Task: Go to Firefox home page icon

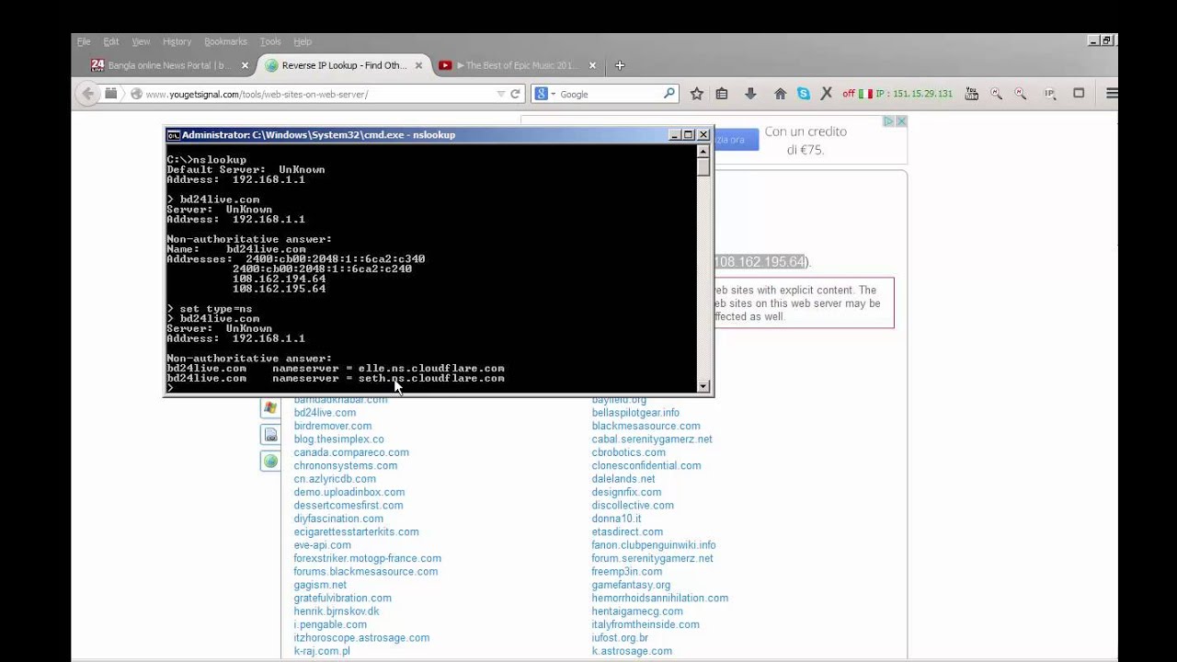Action: tap(780, 94)
